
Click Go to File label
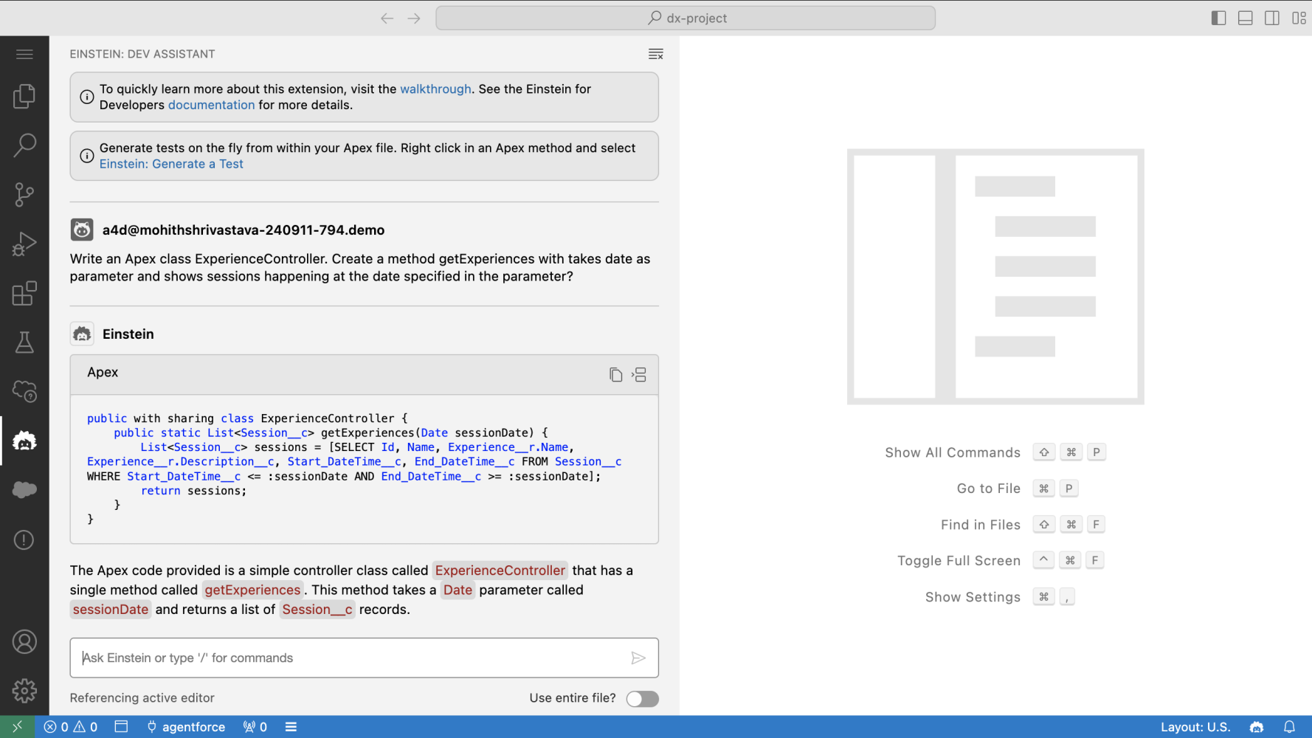click(989, 489)
